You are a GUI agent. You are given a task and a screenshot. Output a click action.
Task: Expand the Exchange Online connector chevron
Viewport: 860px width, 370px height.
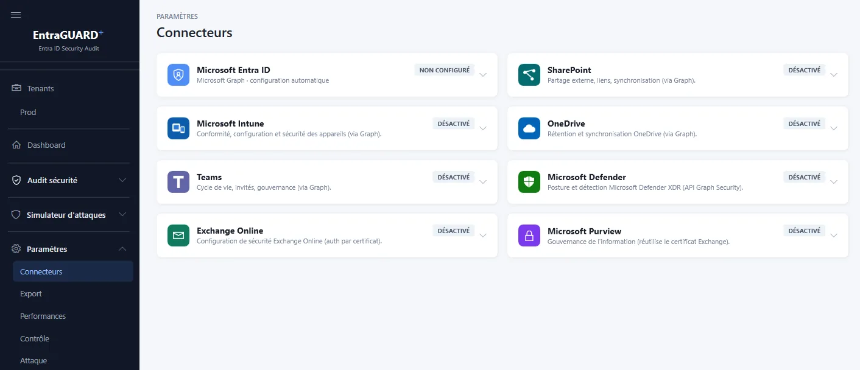483,236
